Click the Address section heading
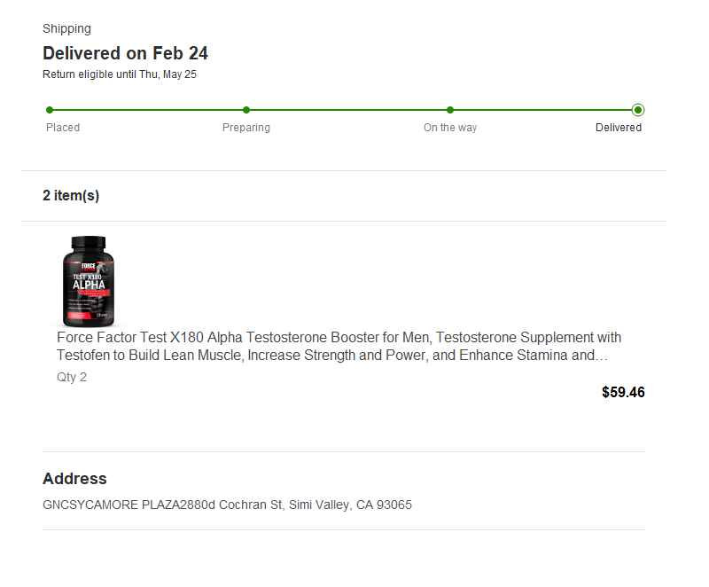 click(x=74, y=479)
